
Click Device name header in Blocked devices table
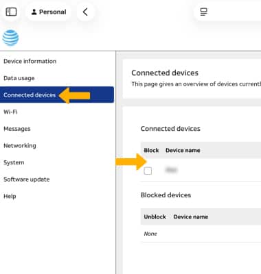191,216
